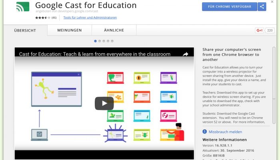Click the angeboten von developers.google.com/cast text
The image size is (280, 160).
pyautogui.click(x=67, y=11)
